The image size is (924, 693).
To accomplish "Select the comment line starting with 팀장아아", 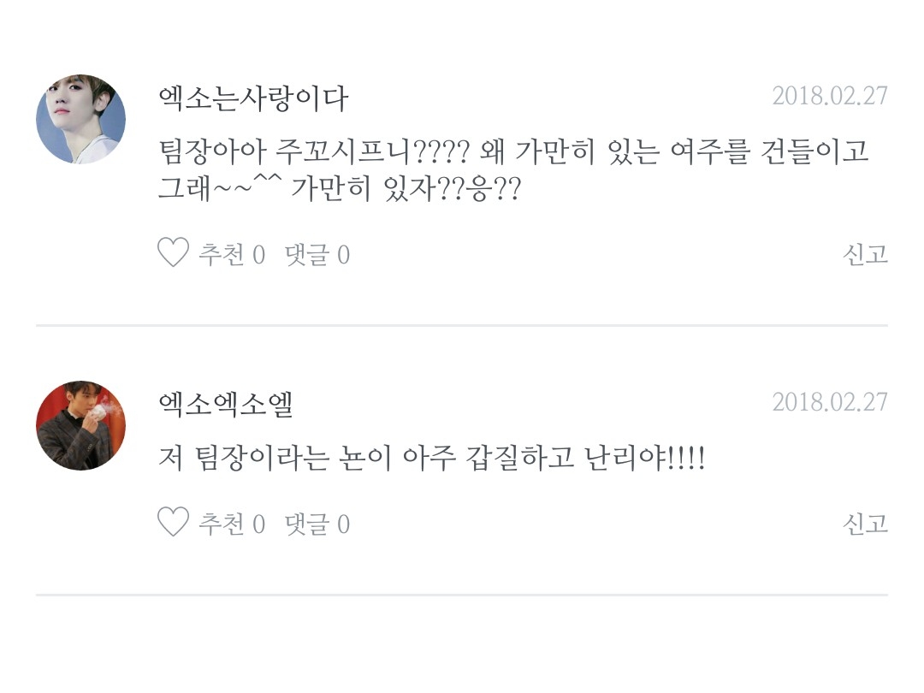I will coord(513,152).
